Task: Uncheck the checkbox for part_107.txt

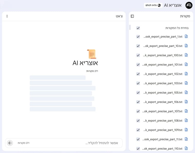Action: tap(138, 111)
